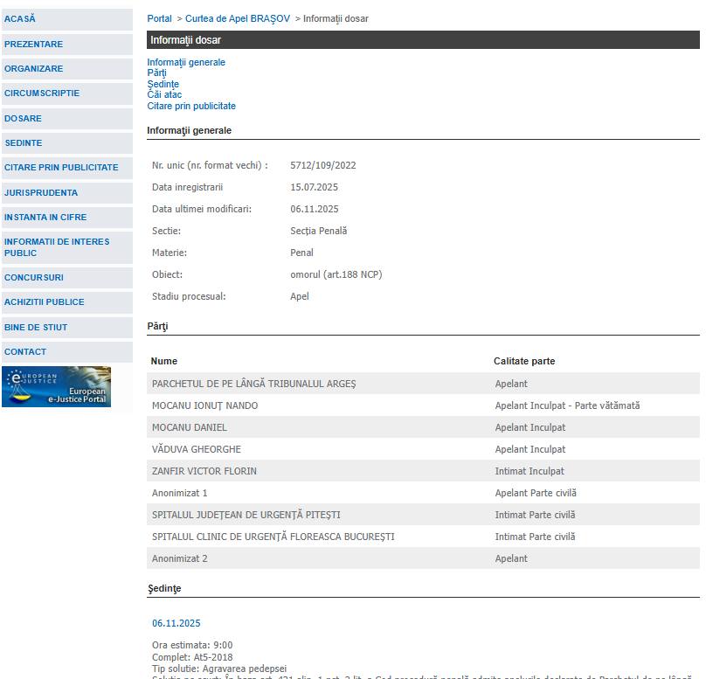706x679 pixels.
Task: Click the CONTACT sidebar link
Action: (x=25, y=351)
